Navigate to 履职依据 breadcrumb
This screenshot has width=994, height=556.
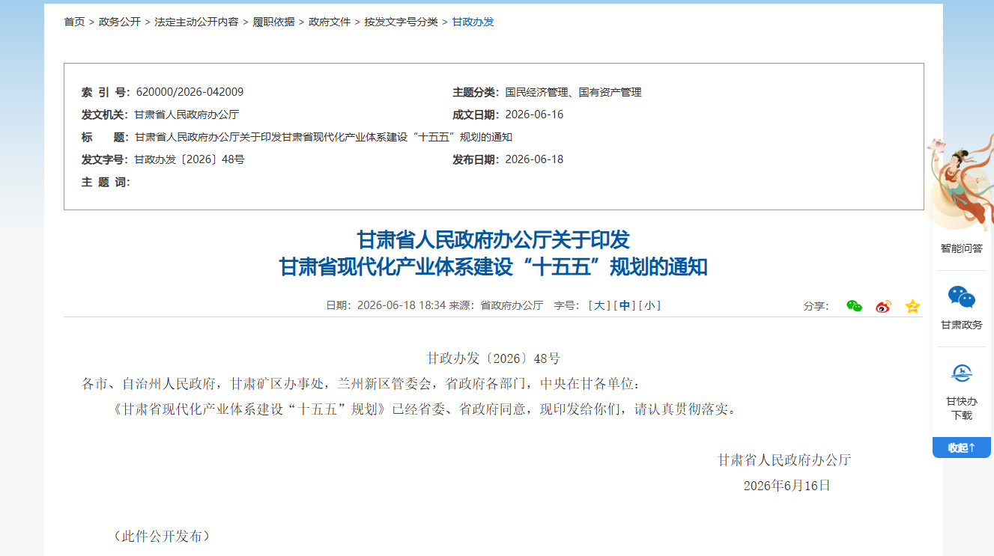coord(273,22)
